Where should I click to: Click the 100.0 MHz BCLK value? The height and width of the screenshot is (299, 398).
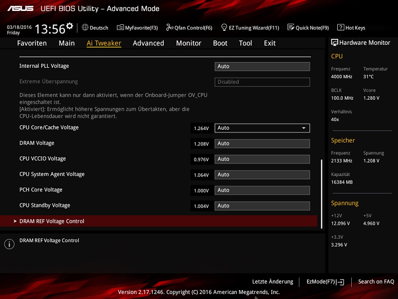pyautogui.click(x=342, y=98)
